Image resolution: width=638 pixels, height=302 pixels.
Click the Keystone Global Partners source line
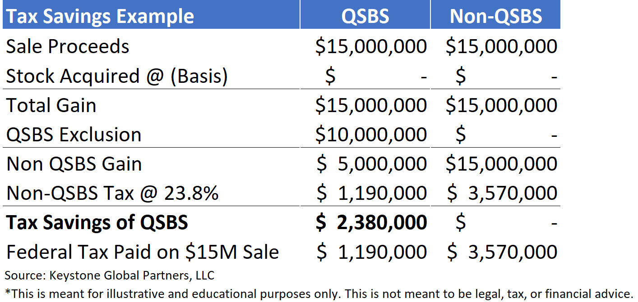point(110,275)
